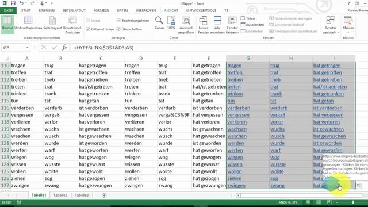
Task: Click Normal view icon in status bar
Action: pyautogui.click(x=308, y=202)
